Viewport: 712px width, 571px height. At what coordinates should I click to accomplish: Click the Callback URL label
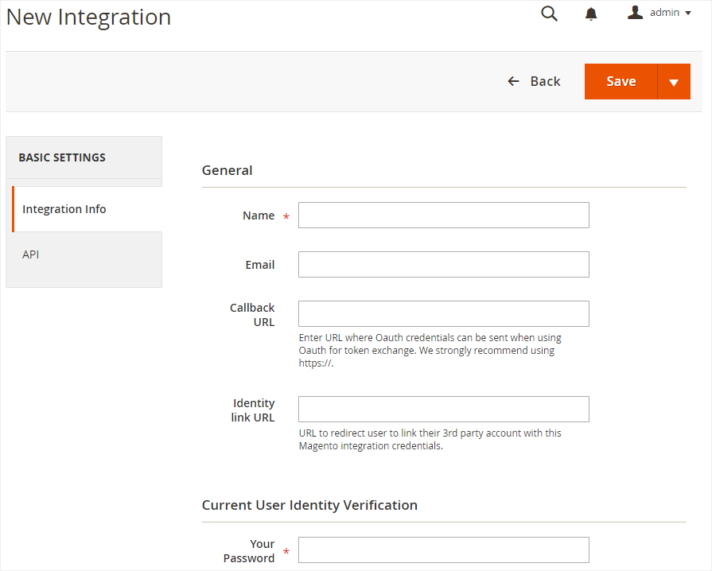point(252,315)
